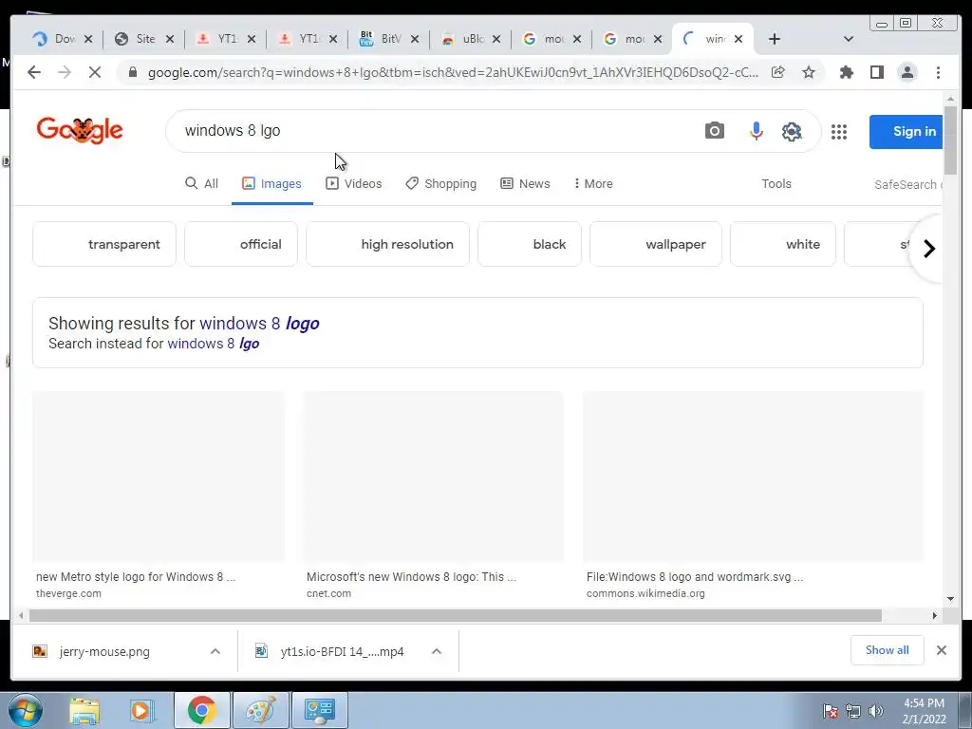The image size is (972, 729).
Task: Click the taskbar clock 4:54 PM
Action: [924, 711]
